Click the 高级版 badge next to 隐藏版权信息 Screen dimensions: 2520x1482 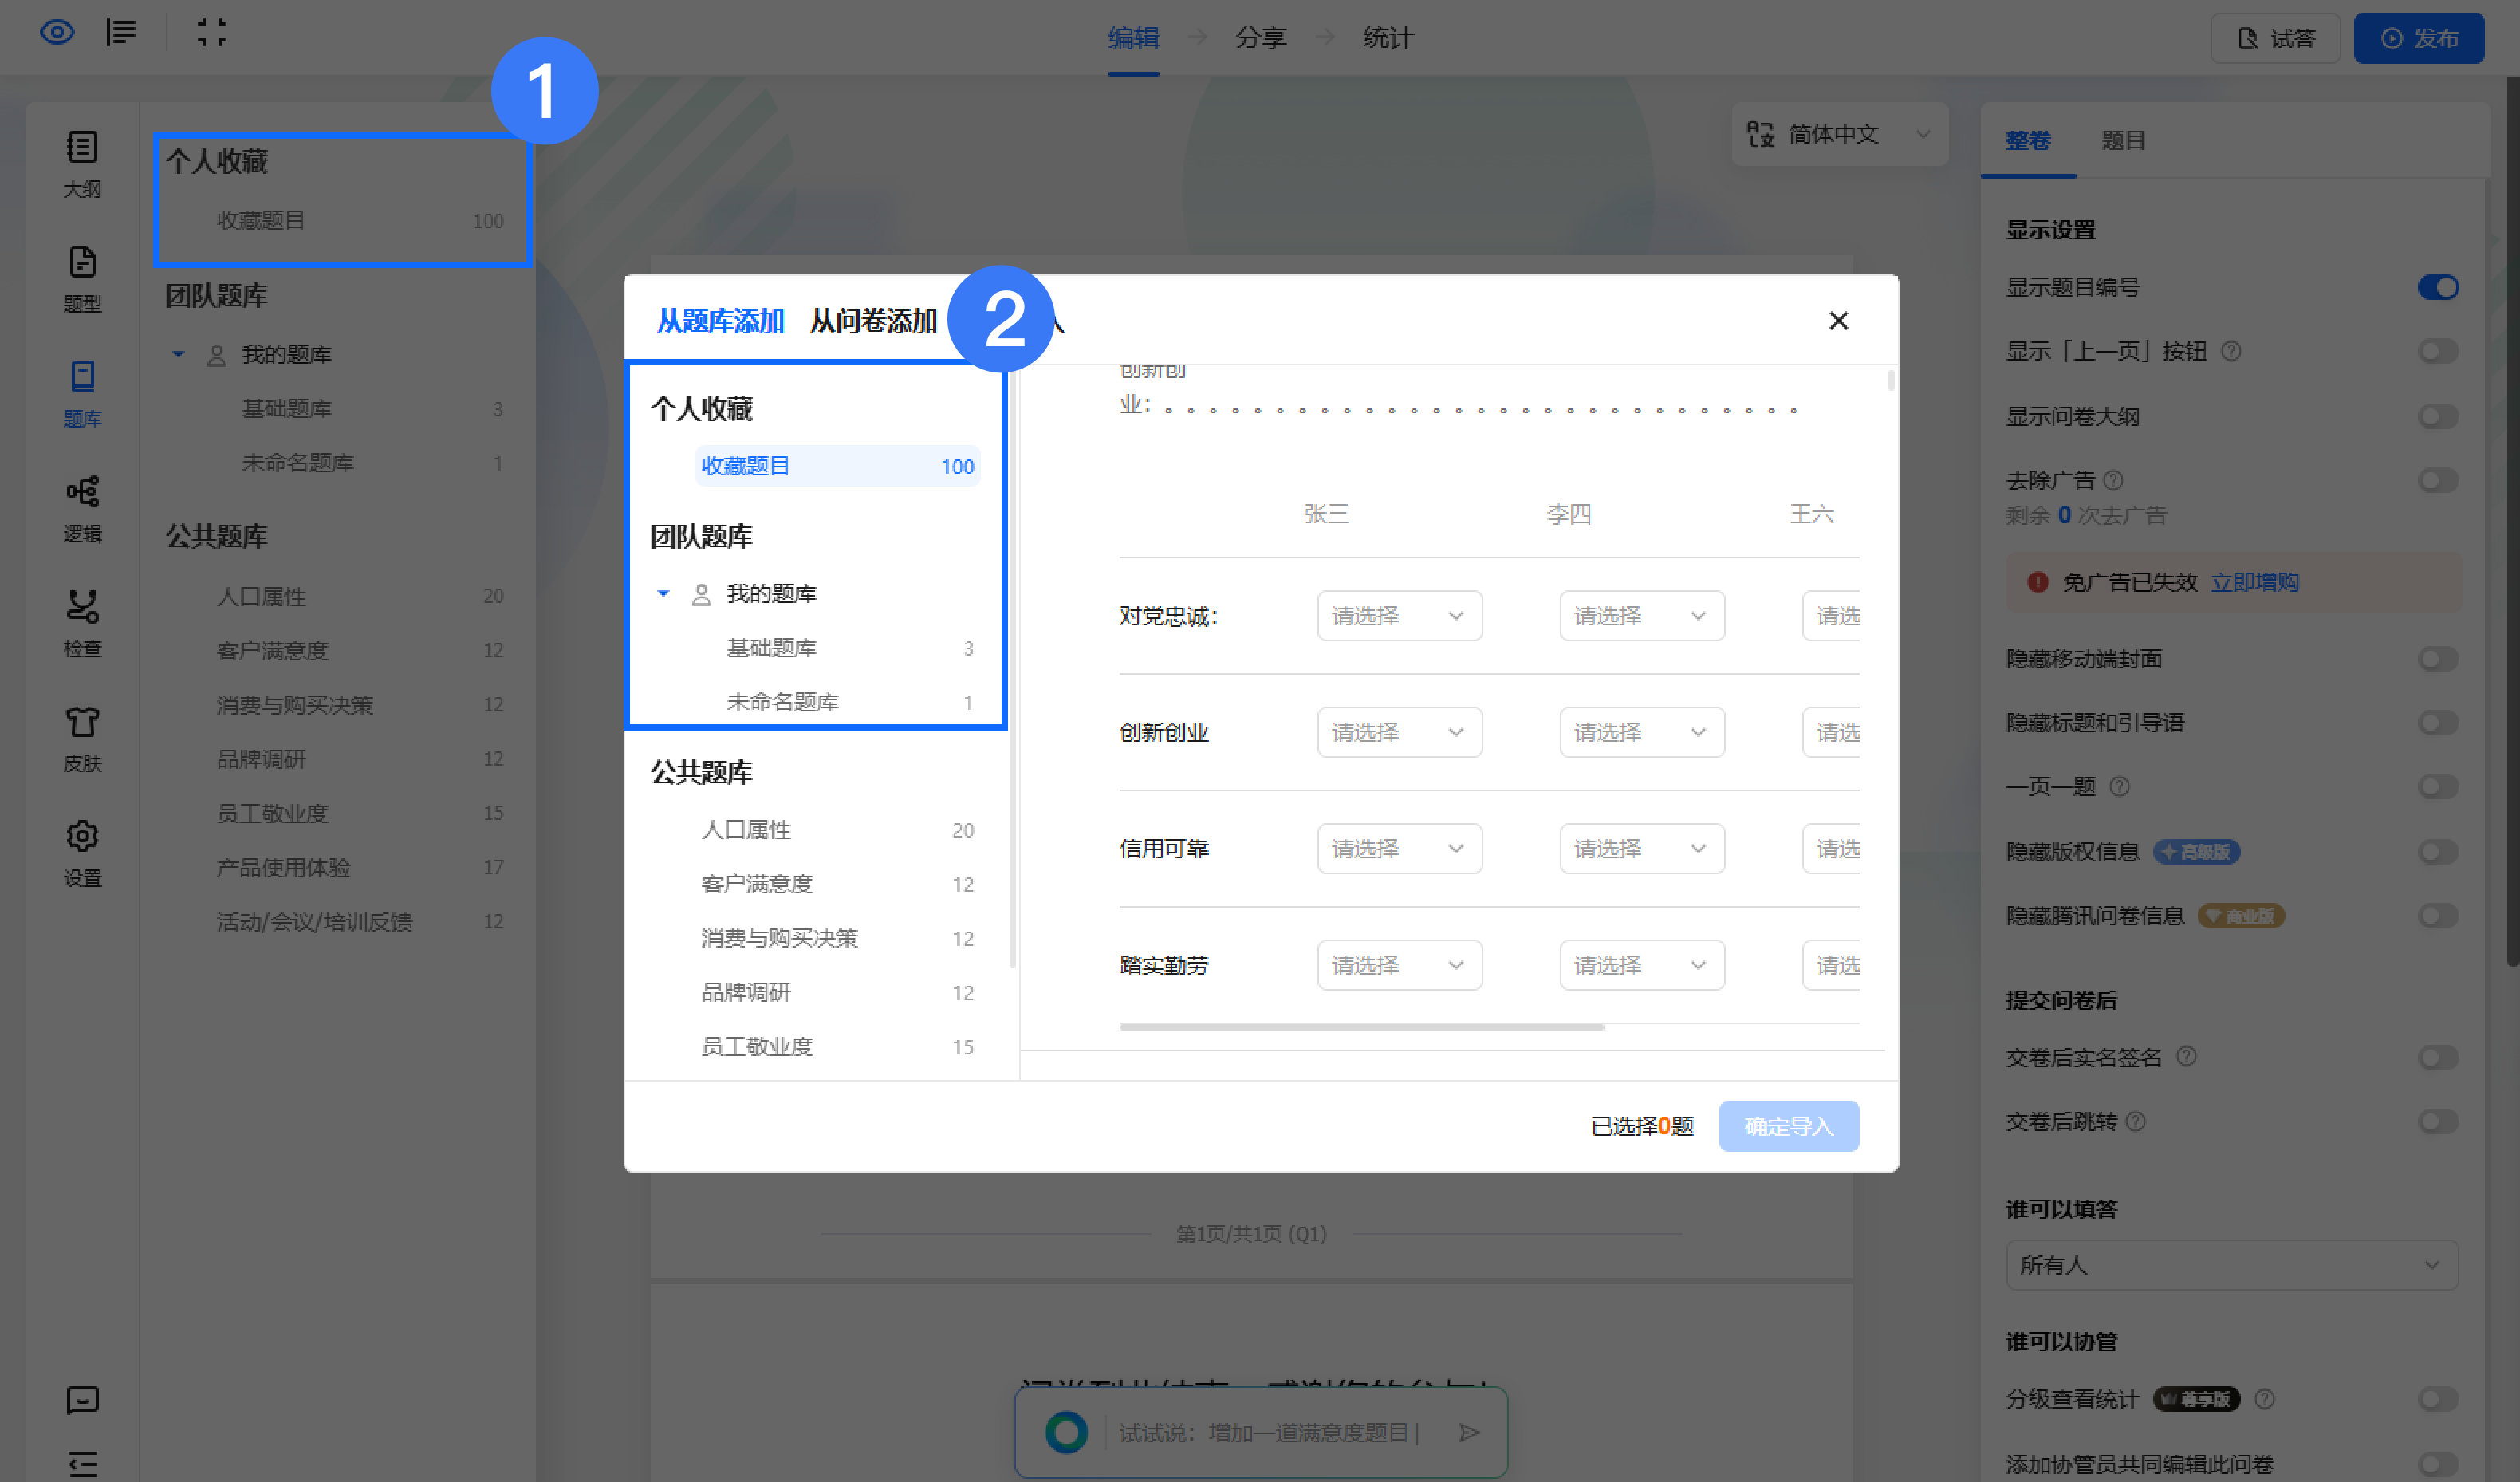[2196, 852]
